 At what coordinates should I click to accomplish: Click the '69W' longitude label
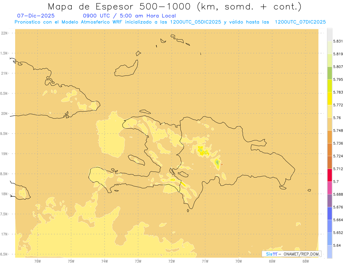point(272,261)
